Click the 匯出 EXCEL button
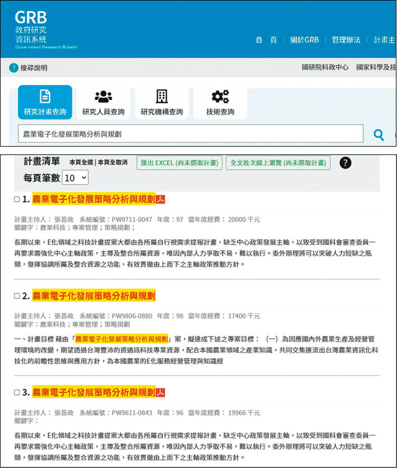Image resolution: width=397 pixels, height=468 pixels. tap(180, 163)
